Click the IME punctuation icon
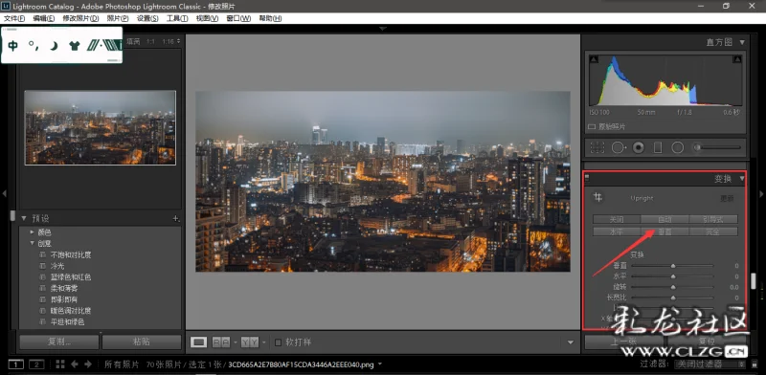This screenshot has height=375, width=766. click(34, 45)
